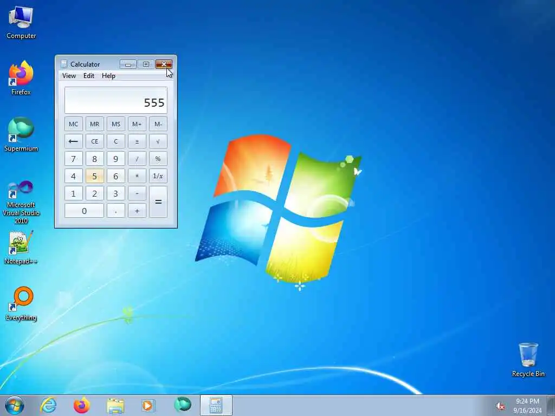
Task: Select the Firefox desktop shortcut
Action: (x=21, y=78)
